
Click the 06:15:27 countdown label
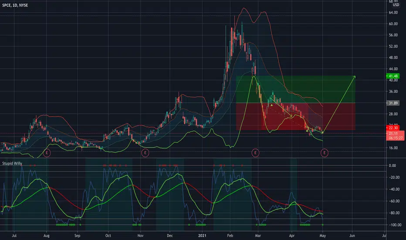coord(396,138)
